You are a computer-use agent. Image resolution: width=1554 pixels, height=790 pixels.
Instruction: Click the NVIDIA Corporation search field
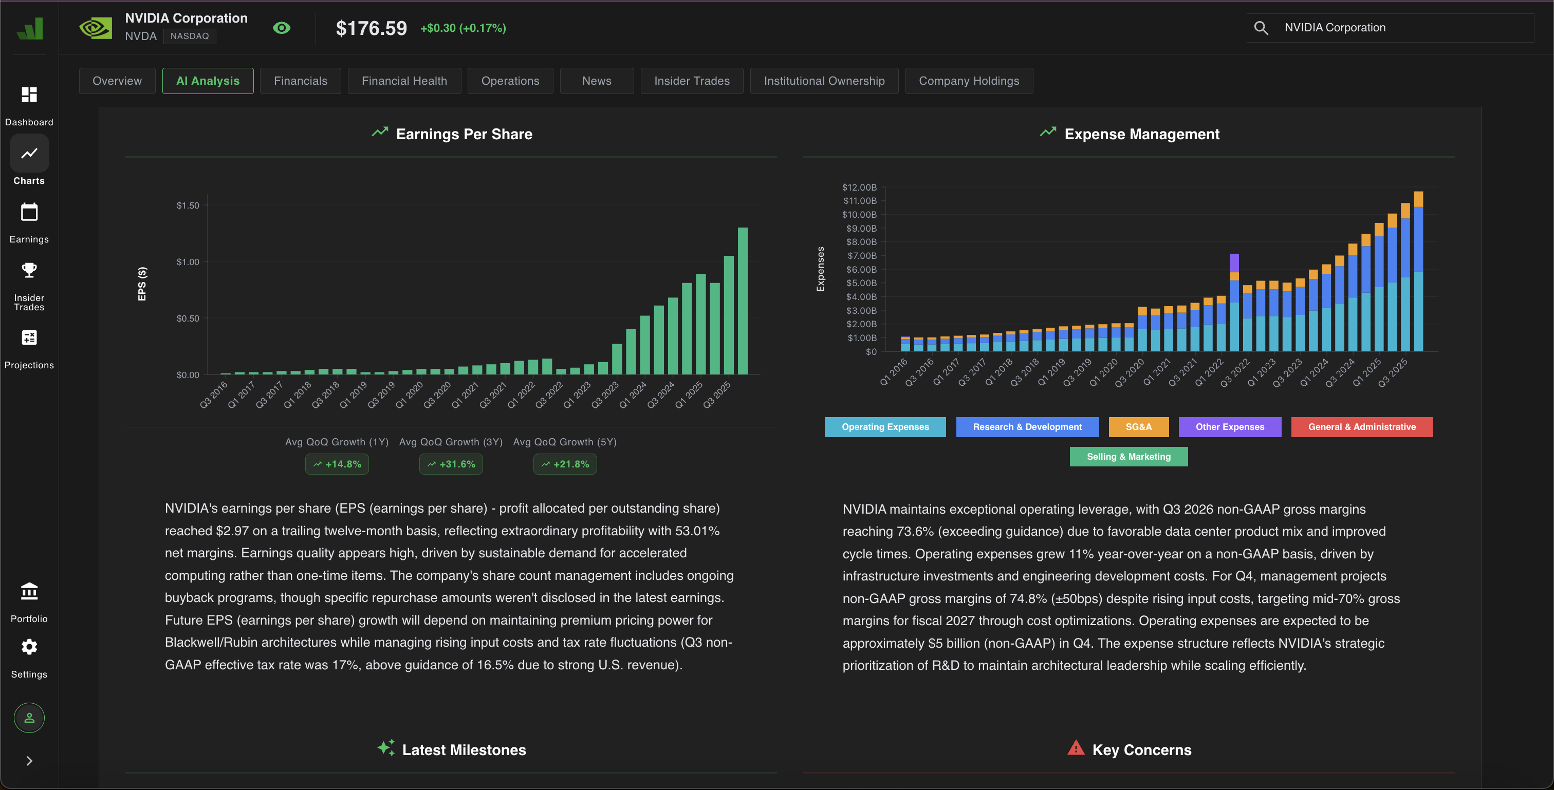[1387, 28]
